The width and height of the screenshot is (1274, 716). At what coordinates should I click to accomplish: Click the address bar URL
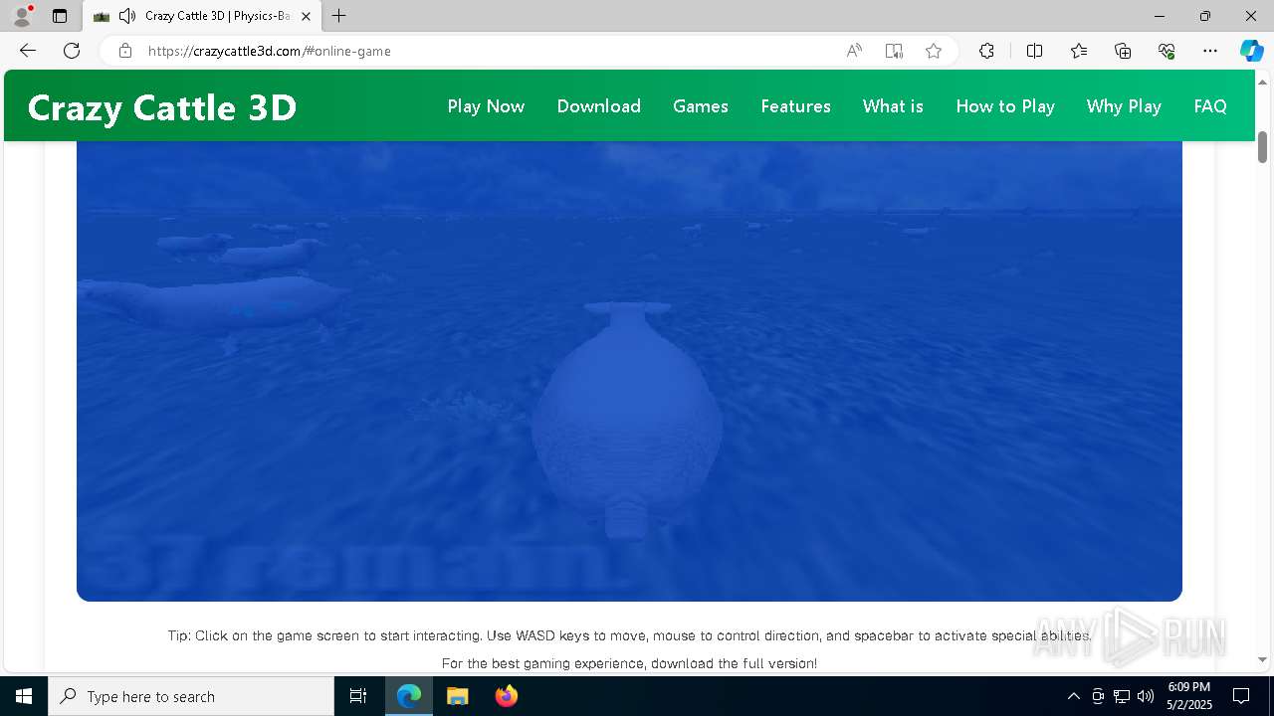point(270,51)
